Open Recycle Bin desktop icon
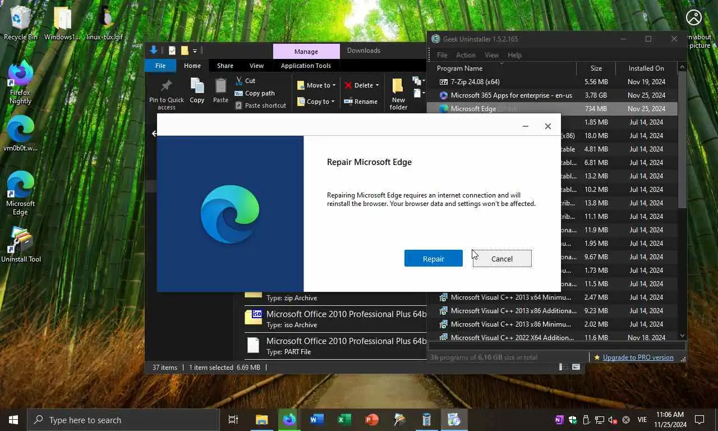 [21, 23]
